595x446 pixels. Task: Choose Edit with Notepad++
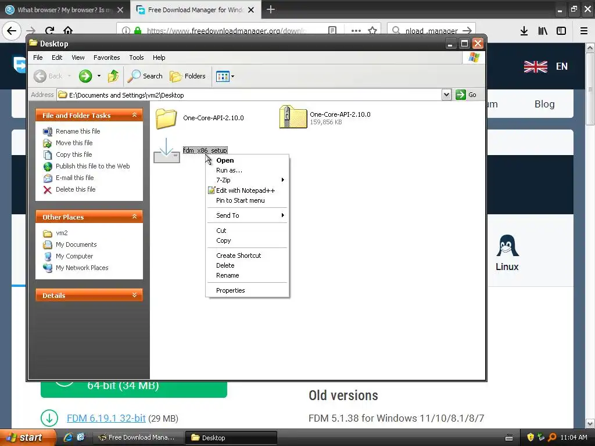(x=247, y=190)
